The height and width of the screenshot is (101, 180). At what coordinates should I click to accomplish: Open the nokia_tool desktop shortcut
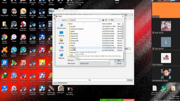pos(61,89)
